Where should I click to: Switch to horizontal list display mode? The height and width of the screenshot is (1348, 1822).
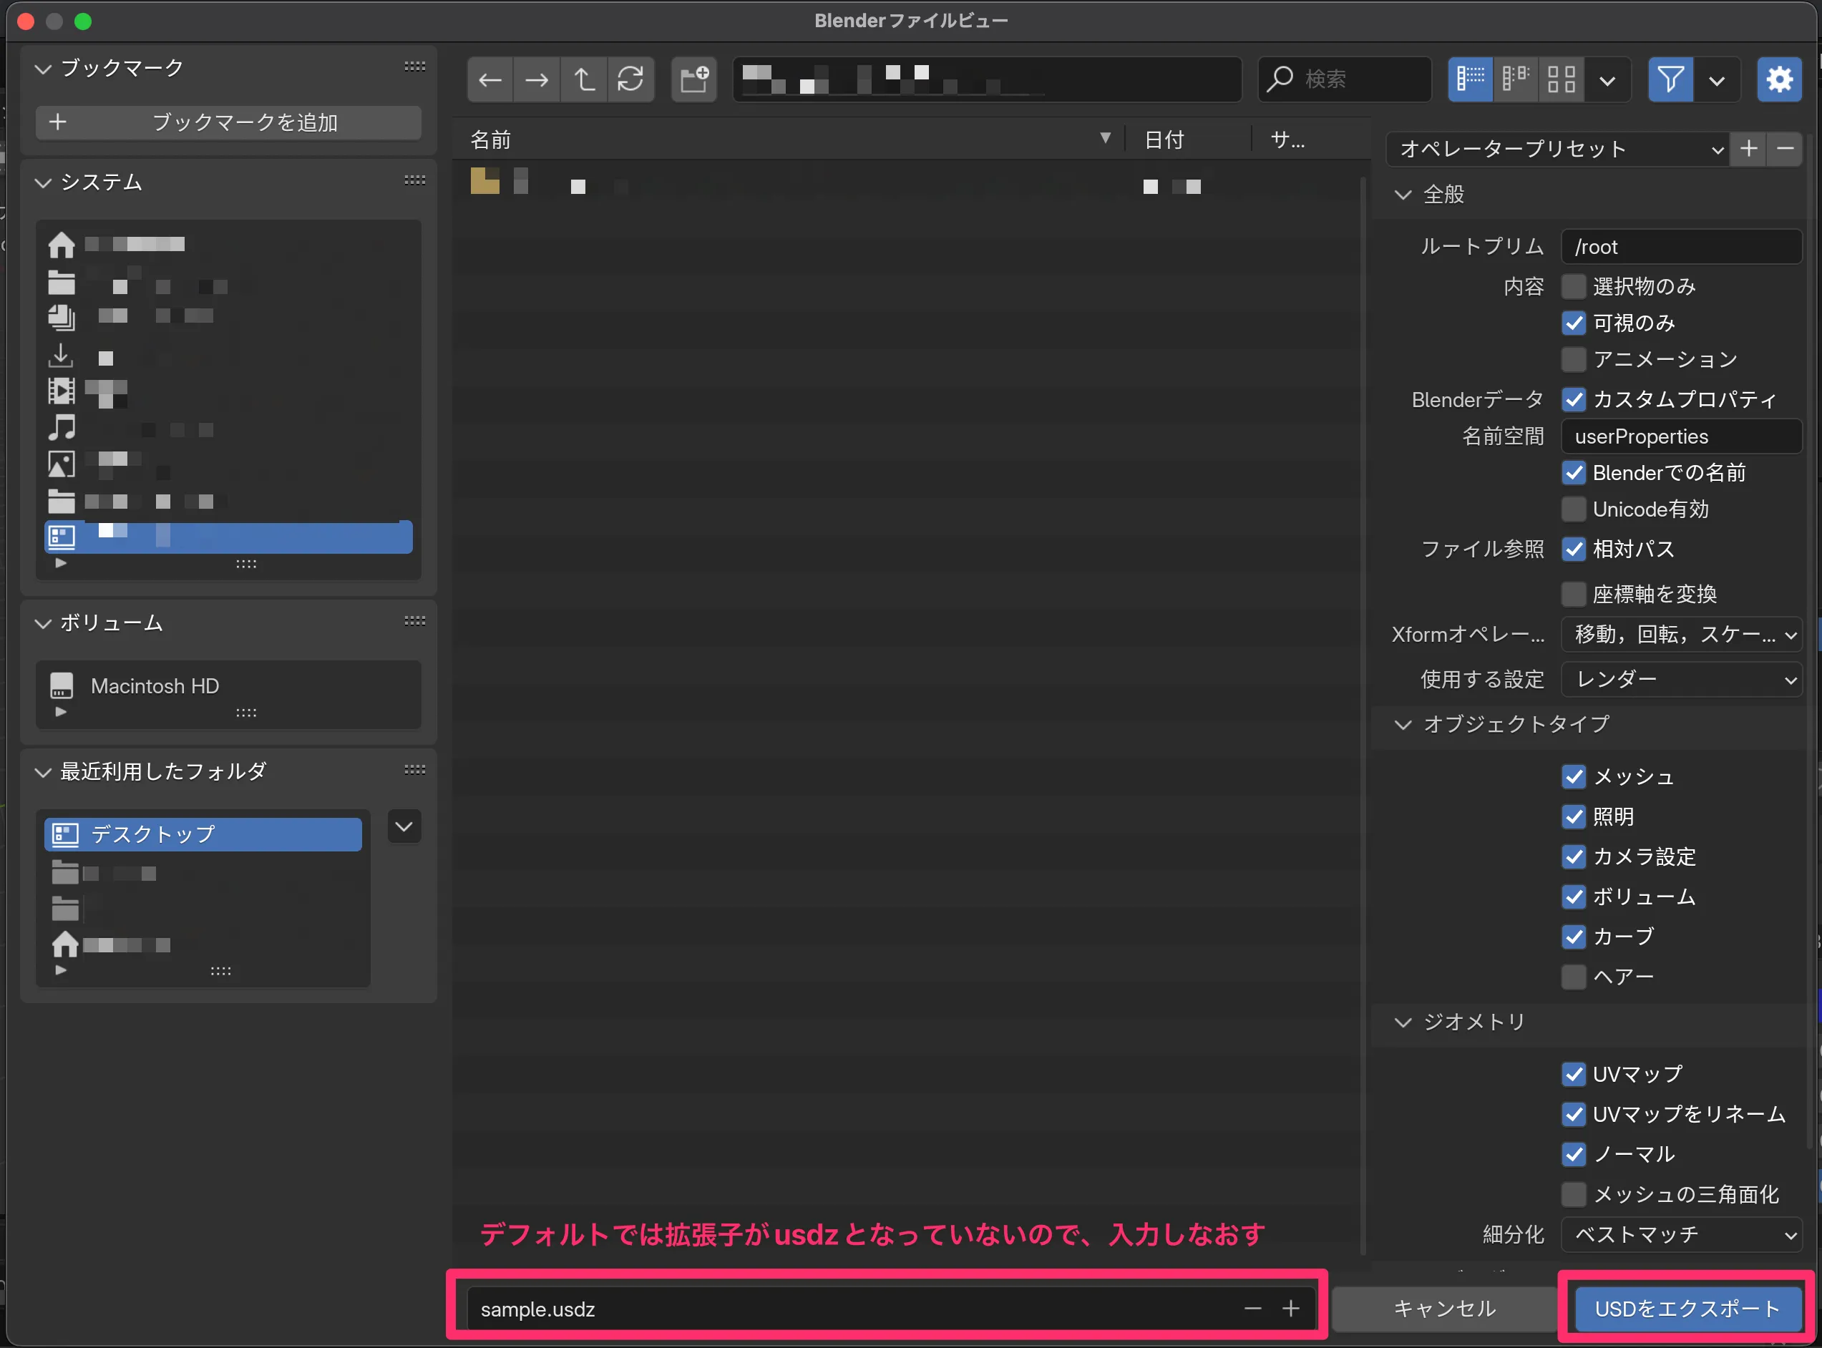1515,79
